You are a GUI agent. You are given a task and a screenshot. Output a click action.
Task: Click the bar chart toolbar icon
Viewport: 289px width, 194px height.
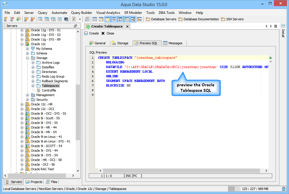139,19
